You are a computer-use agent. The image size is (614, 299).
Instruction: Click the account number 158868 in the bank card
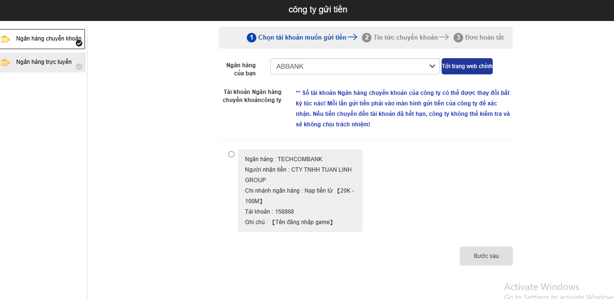285,212
